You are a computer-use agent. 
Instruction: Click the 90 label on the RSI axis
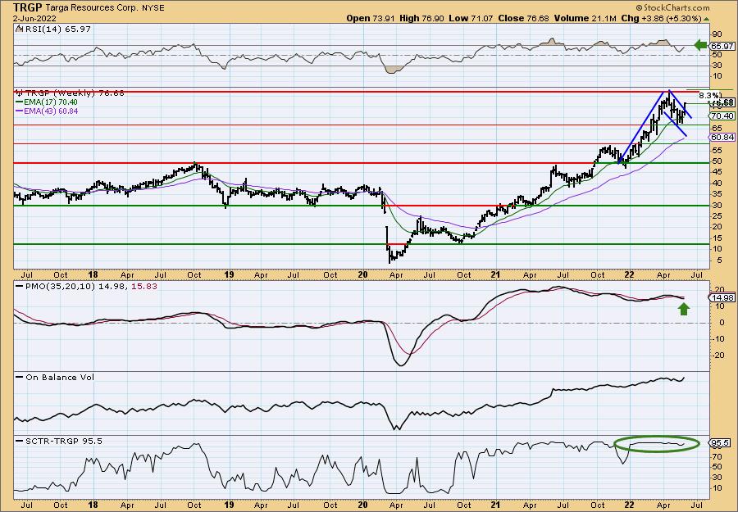click(717, 34)
